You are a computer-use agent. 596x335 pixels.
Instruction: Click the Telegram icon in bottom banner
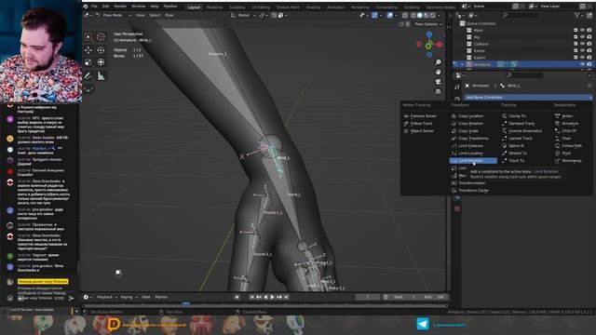point(422,325)
